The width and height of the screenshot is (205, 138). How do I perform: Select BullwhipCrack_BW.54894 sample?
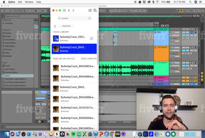point(74,78)
